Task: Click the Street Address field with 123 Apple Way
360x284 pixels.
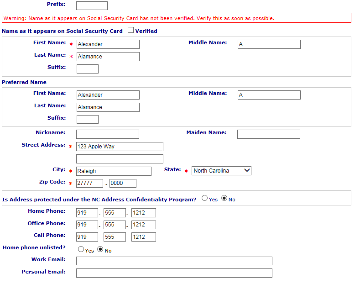Action: click(120, 147)
